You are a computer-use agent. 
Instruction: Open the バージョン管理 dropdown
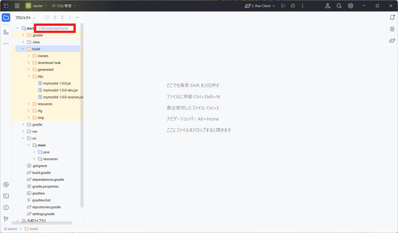pos(64,6)
